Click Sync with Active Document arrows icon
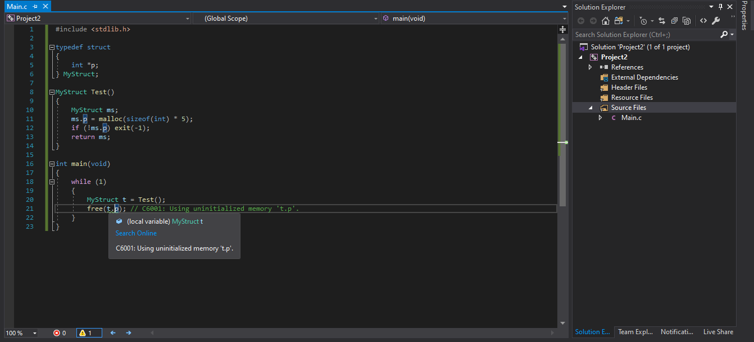The image size is (754, 342). [661, 21]
